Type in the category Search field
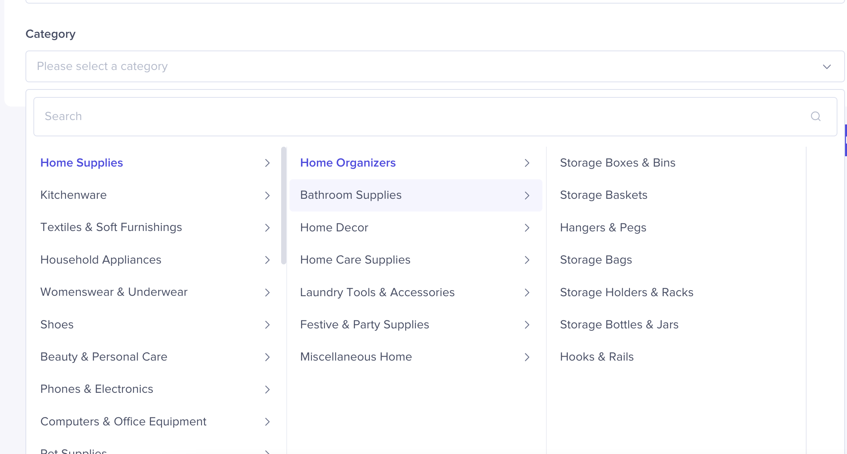 tap(422, 116)
